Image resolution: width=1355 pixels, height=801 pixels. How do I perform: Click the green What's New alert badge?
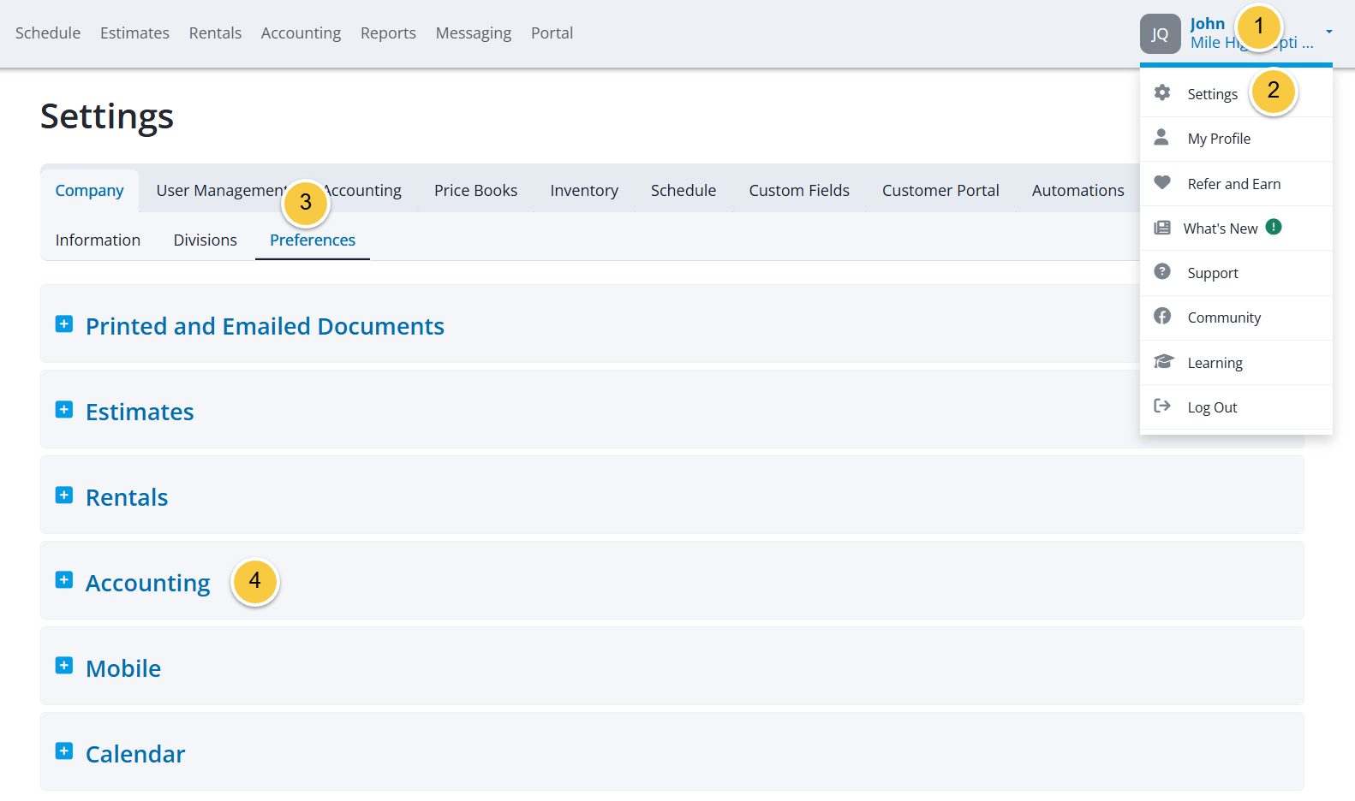tap(1274, 227)
